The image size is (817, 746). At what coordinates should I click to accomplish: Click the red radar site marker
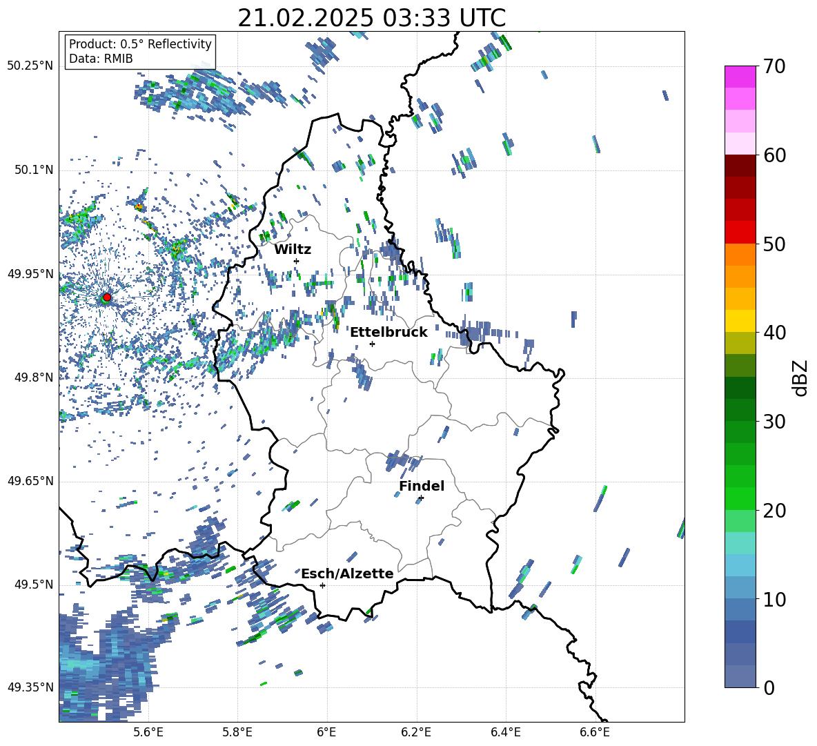107,297
